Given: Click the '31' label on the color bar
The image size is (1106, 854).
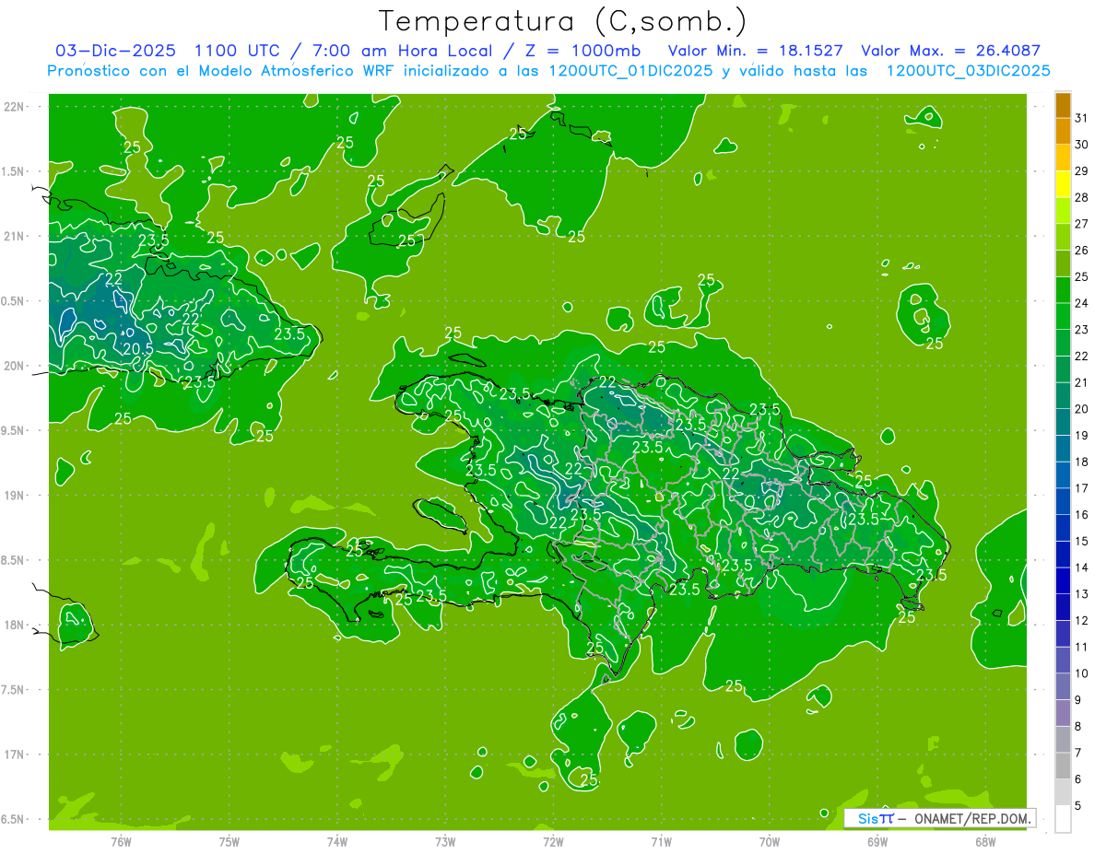Looking at the screenshot, I should click(1082, 118).
